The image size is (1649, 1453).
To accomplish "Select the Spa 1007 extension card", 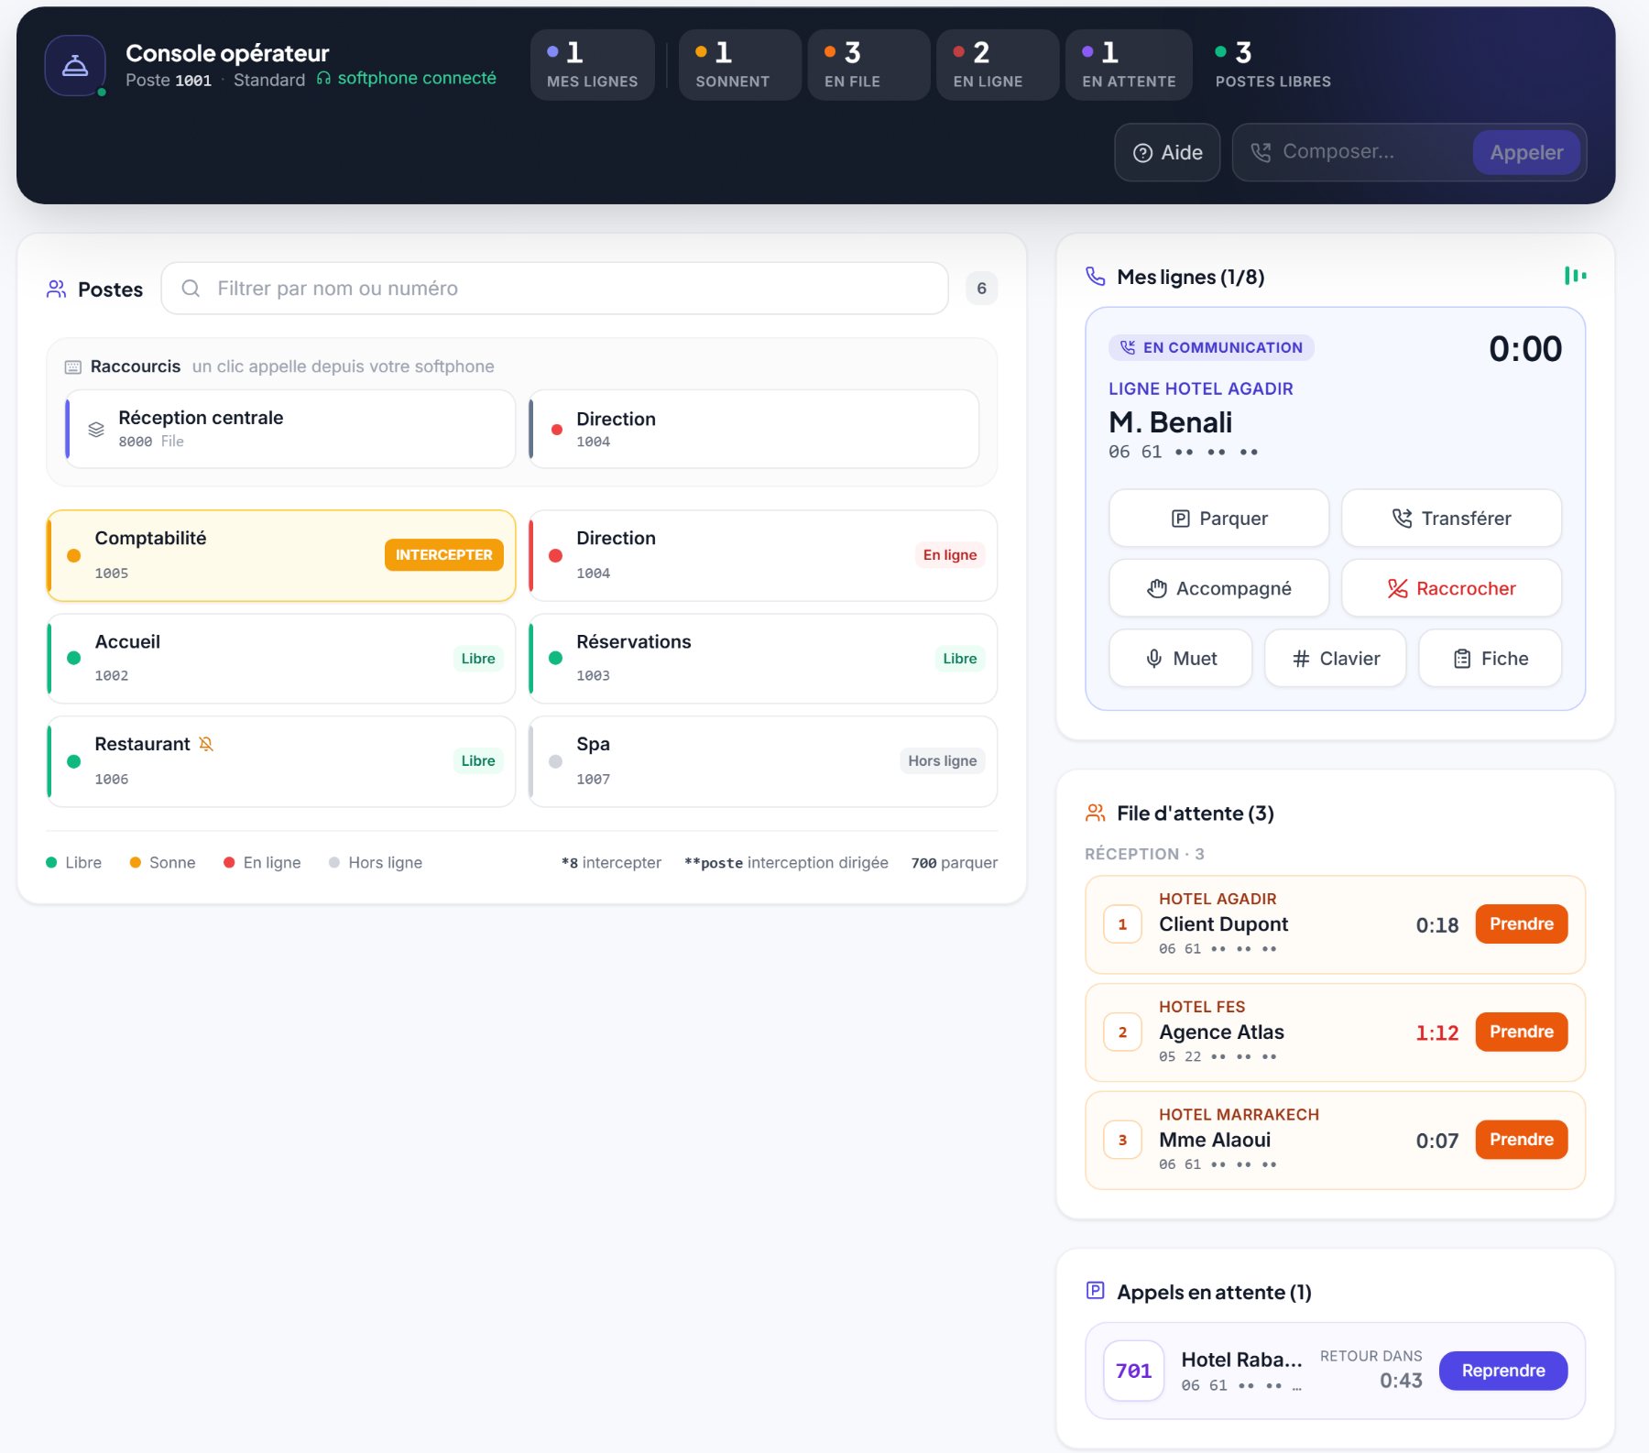I will coord(763,761).
